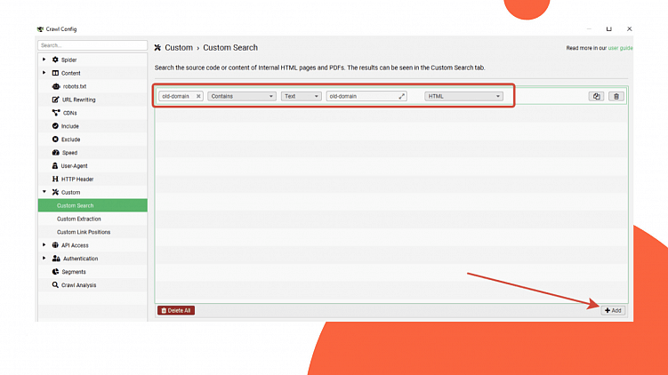Click the CDNs network icon
Screen dimensions: 668x375
pyautogui.click(x=56, y=113)
